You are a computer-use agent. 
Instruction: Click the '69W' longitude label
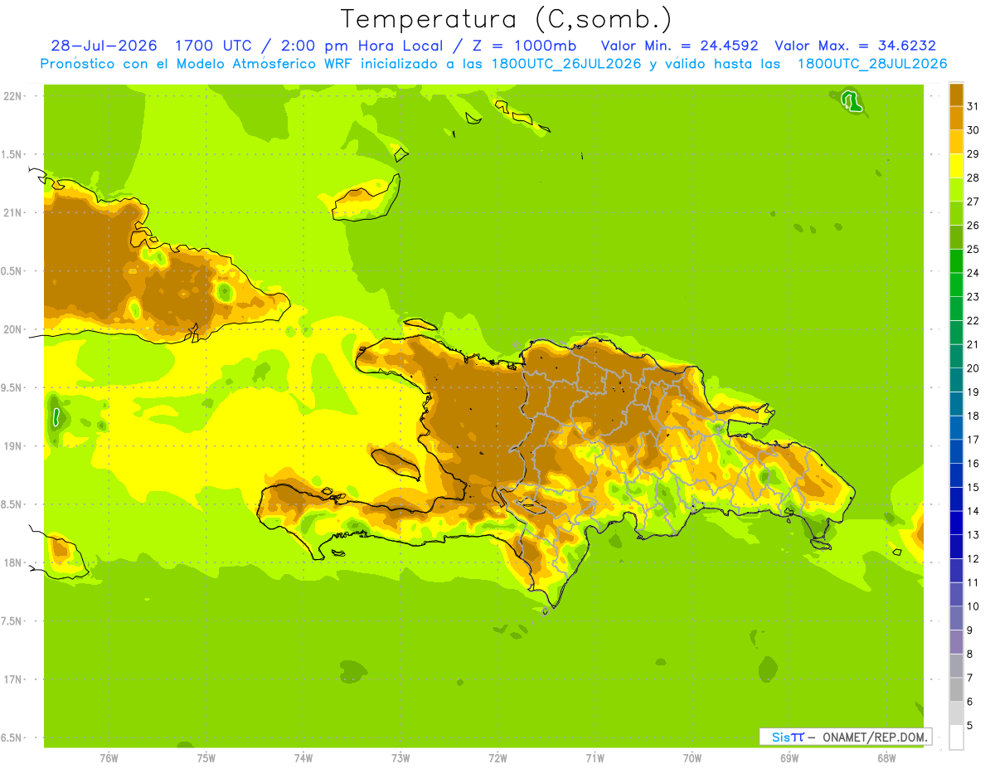789,758
